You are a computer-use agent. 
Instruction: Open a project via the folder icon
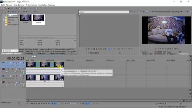coord(4,8)
